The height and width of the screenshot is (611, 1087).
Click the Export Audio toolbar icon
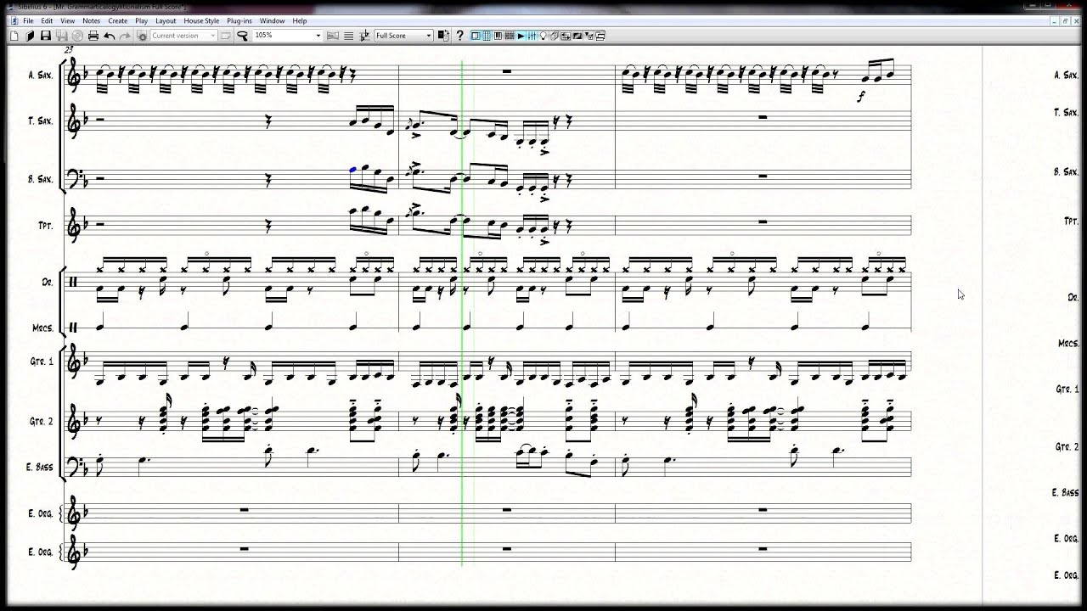(x=77, y=36)
